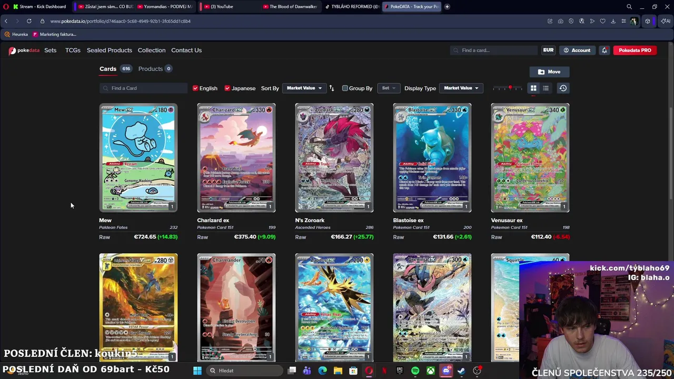Screen dimensions: 674x379
Task: Click the Move button
Action: tap(549, 72)
